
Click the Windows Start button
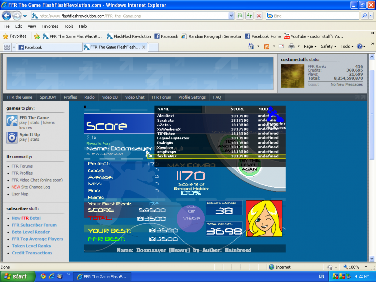(17, 276)
